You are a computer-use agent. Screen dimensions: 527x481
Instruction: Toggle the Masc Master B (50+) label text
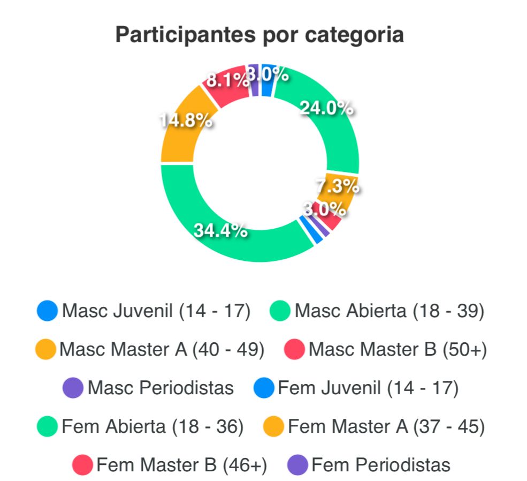[x=398, y=350]
